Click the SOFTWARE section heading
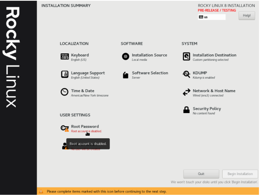The width and height of the screenshot is (260, 195). 132,44
